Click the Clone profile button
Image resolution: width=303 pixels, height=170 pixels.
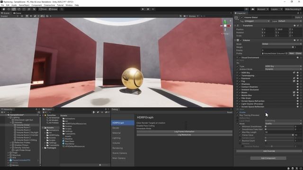point(298,53)
